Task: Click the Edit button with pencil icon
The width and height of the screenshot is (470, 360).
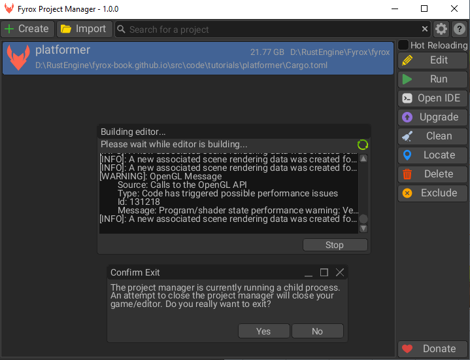Action: (433, 60)
